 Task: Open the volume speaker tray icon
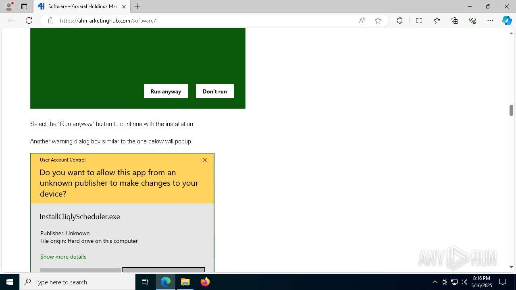point(464,282)
